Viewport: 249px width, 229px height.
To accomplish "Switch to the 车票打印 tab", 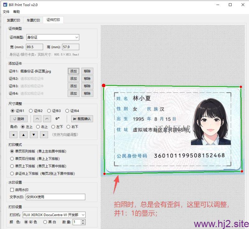I will pos(33,20).
